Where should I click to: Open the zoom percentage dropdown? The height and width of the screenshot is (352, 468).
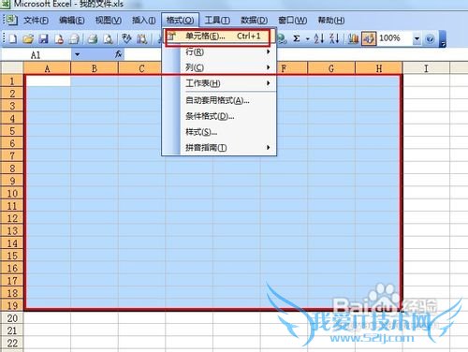pyautogui.click(x=417, y=39)
